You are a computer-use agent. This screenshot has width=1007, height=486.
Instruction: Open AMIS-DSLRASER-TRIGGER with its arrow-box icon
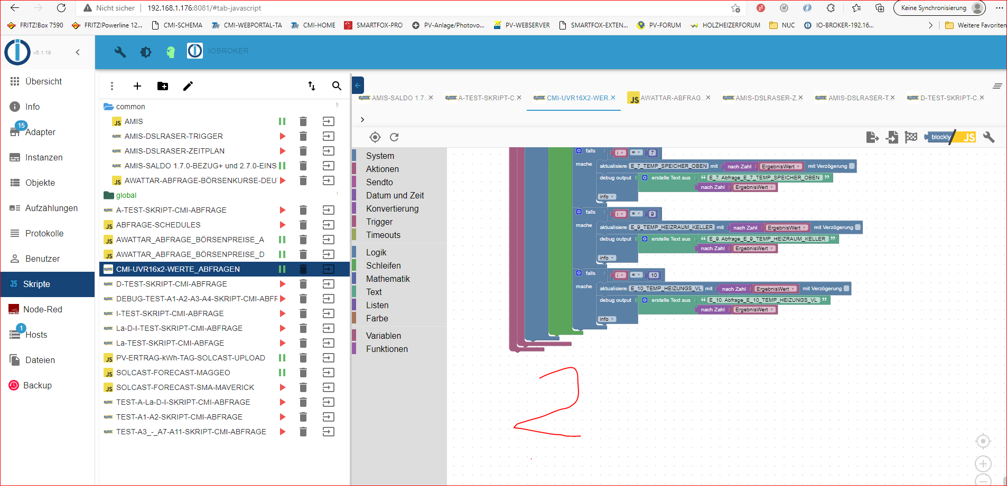(329, 136)
